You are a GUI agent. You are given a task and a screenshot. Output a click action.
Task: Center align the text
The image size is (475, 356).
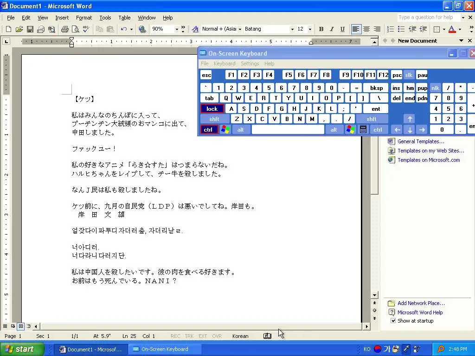pos(366,29)
